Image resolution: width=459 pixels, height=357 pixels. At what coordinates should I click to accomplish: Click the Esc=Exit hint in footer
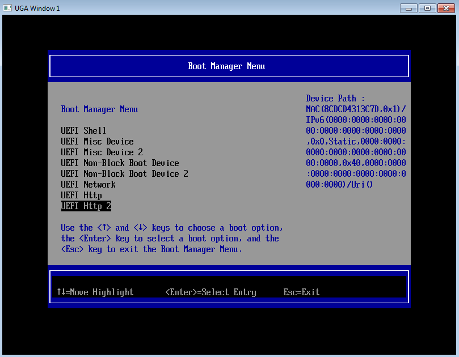[301, 292]
